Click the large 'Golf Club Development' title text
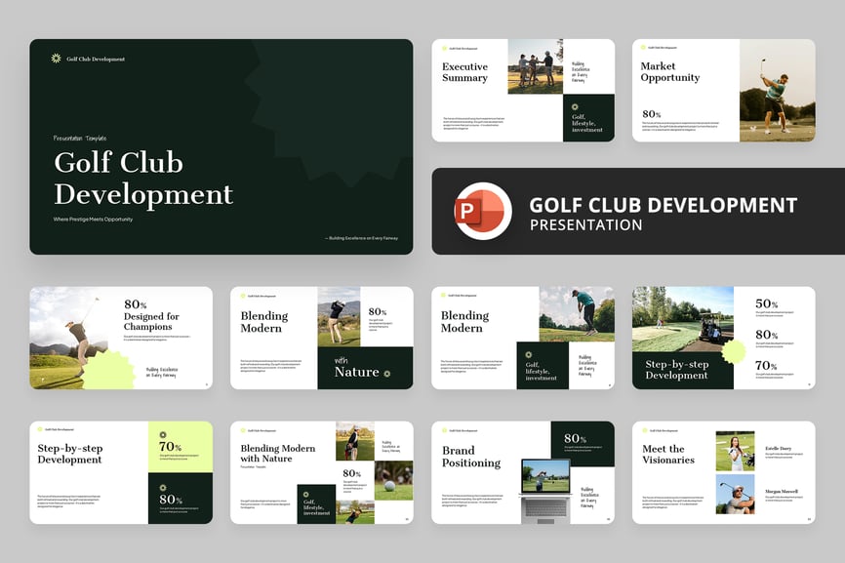Viewport: 845px width, 563px height. tap(143, 178)
